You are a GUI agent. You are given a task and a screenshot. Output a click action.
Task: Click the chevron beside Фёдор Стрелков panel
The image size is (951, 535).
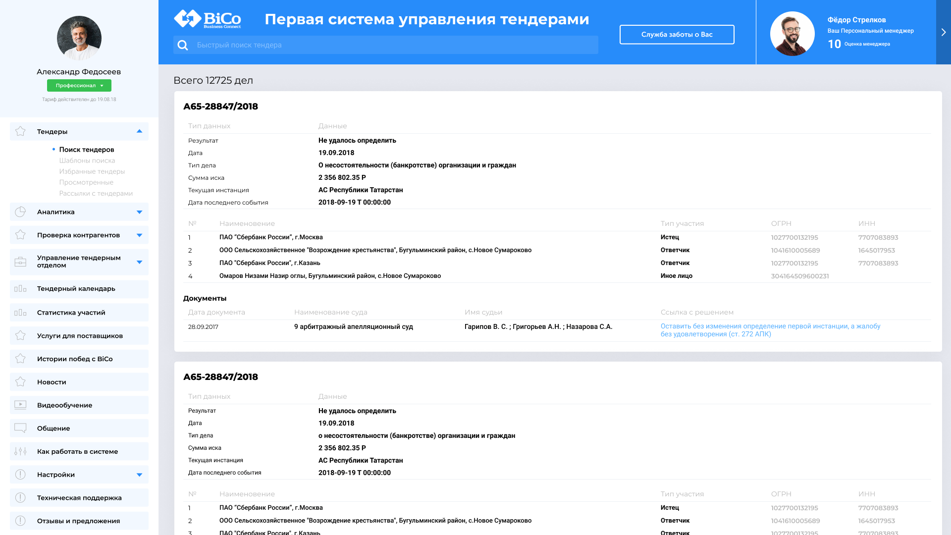pyautogui.click(x=943, y=32)
